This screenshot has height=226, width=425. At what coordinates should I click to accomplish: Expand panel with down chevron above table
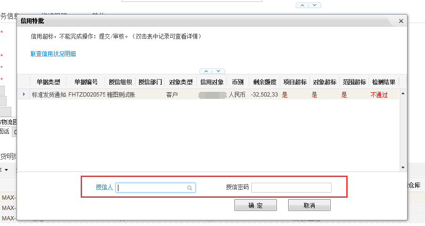pos(218,71)
